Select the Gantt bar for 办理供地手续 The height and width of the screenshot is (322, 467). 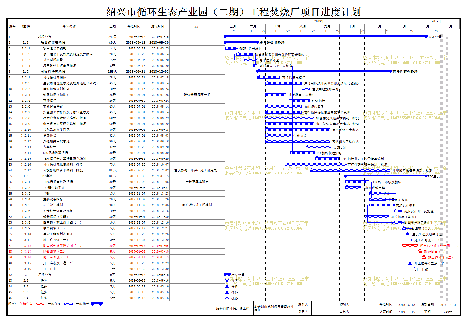point(353,188)
